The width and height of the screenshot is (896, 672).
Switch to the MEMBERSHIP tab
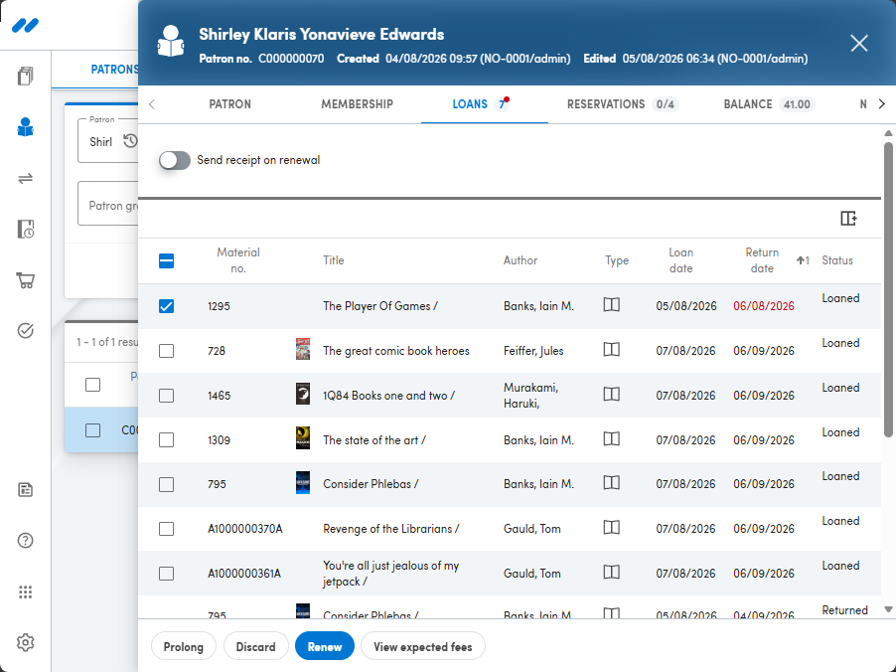coord(358,104)
